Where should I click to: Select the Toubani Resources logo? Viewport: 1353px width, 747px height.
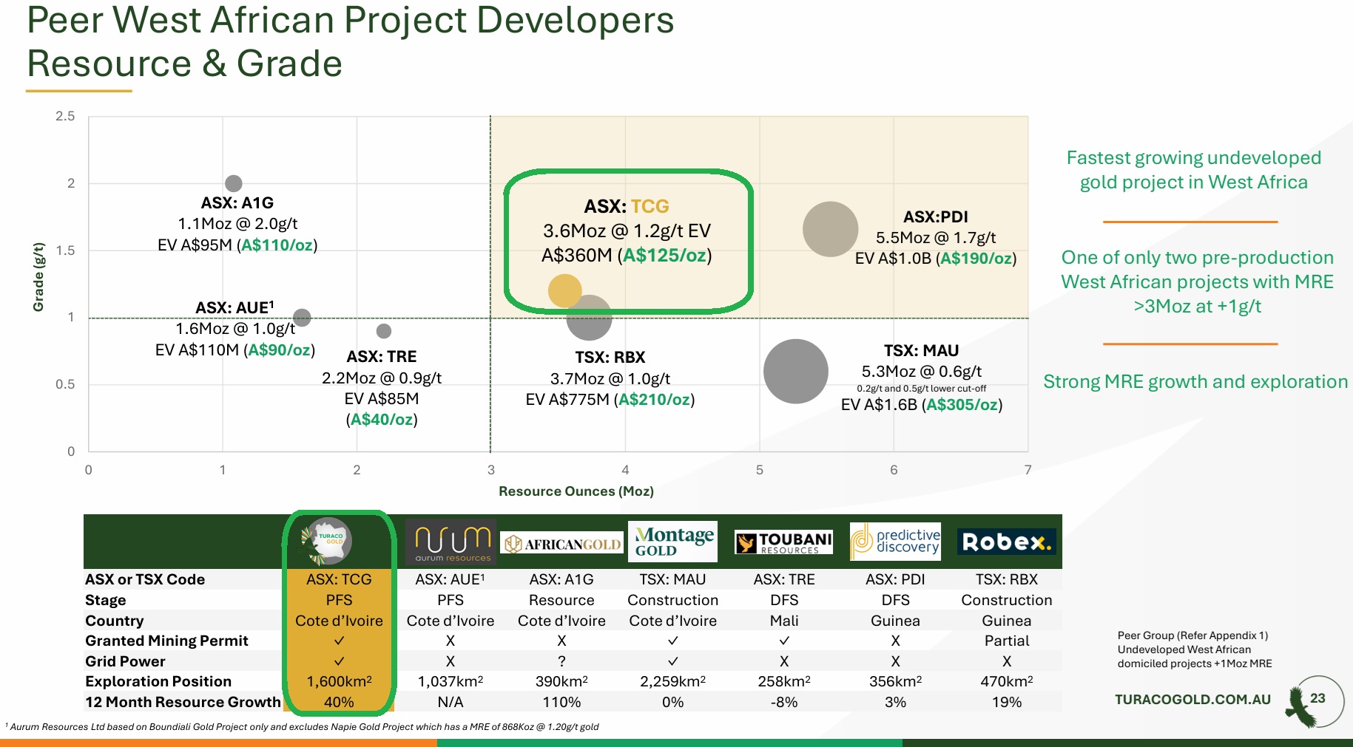783,542
